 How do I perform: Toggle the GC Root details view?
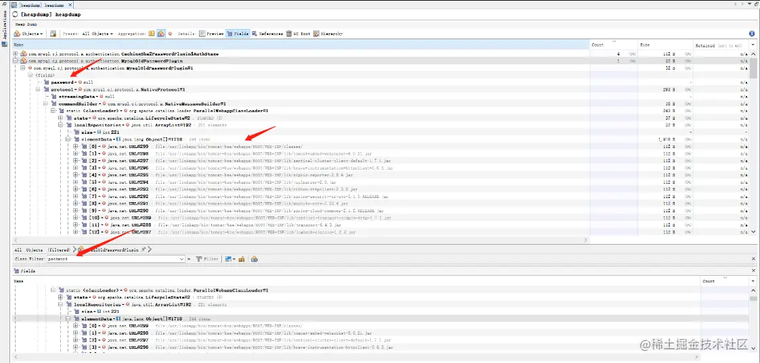pyautogui.click(x=298, y=34)
